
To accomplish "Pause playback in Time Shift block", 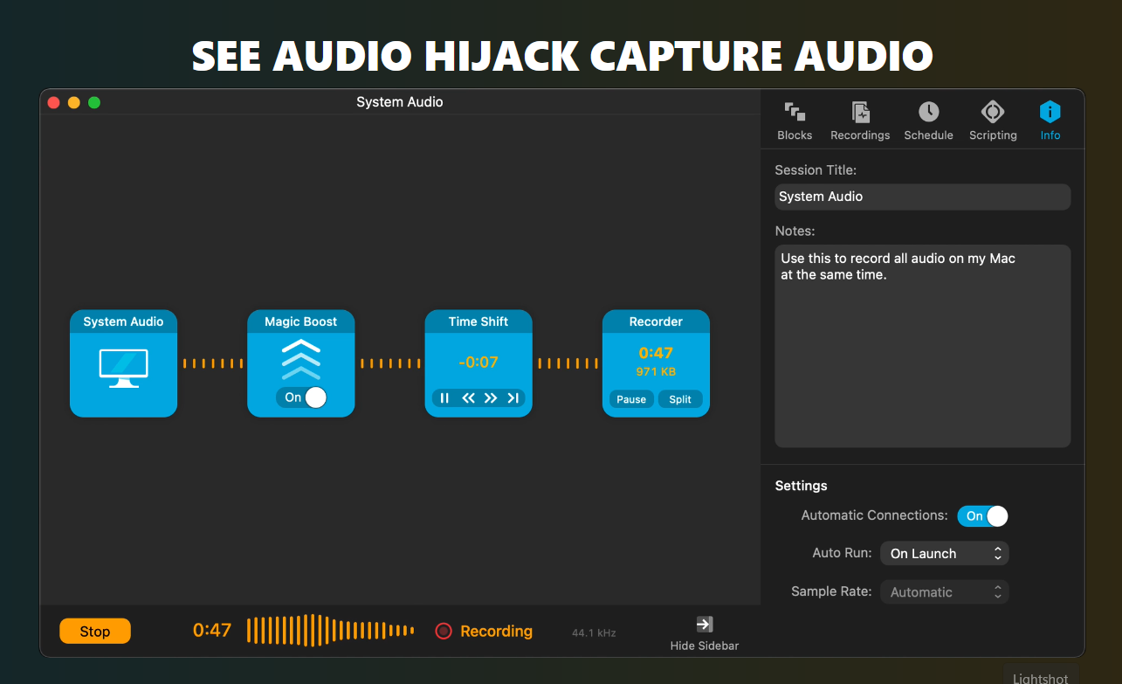I will [x=444, y=398].
